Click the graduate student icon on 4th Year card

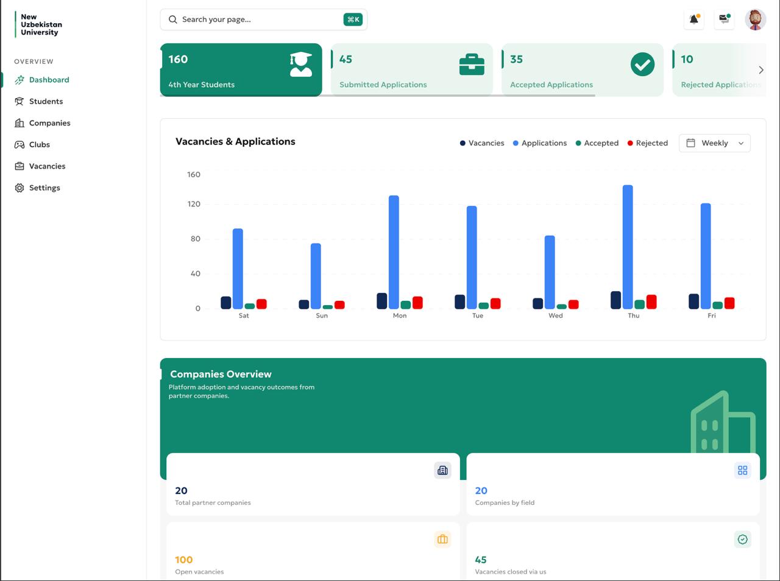(x=300, y=65)
